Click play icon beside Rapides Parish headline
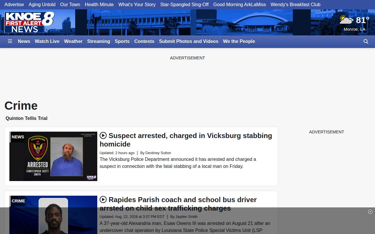This screenshot has height=234, width=375. point(103,199)
